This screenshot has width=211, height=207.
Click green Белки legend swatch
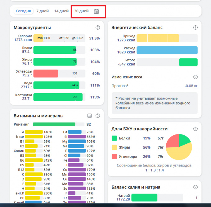[x=114, y=138]
